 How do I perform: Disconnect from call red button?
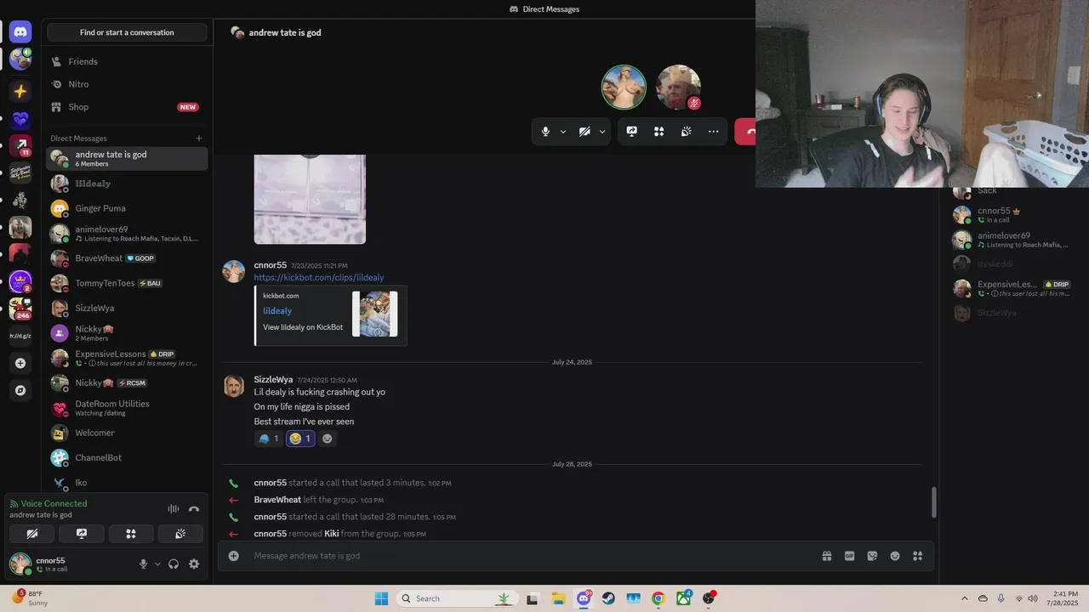pyautogui.click(x=746, y=132)
